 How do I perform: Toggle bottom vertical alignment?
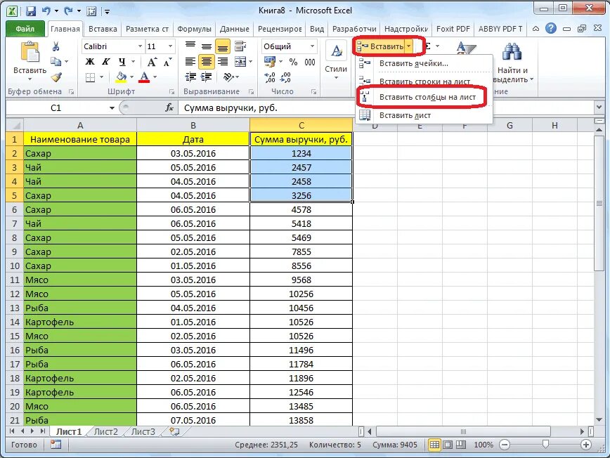[223, 46]
